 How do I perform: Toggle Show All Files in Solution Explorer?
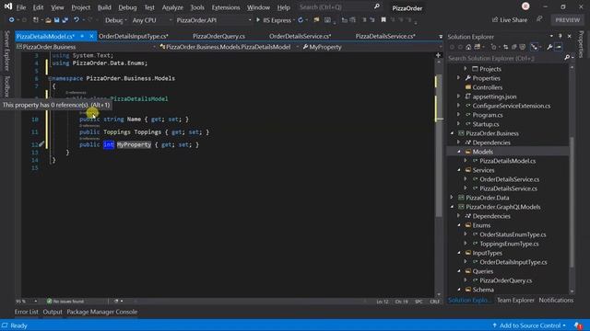pyautogui.click(x=523, y=47)
